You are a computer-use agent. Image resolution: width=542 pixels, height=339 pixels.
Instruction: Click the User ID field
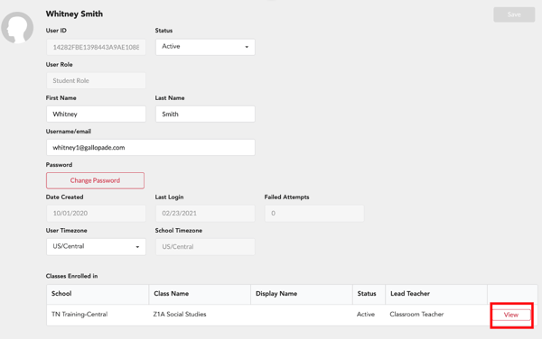(96, 47)
